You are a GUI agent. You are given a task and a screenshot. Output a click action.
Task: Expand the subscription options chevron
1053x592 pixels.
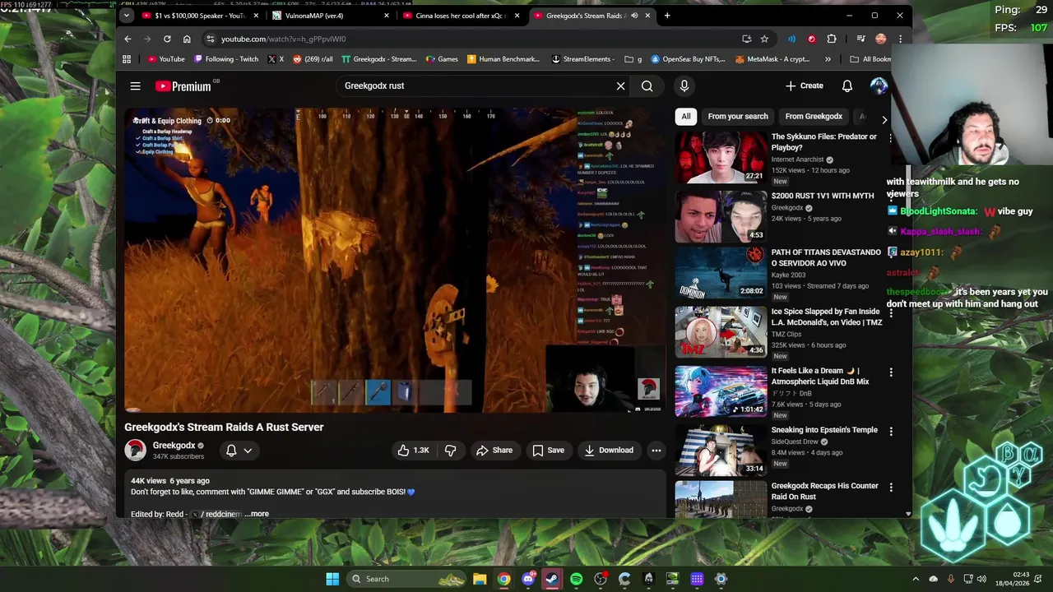(248, 450)
